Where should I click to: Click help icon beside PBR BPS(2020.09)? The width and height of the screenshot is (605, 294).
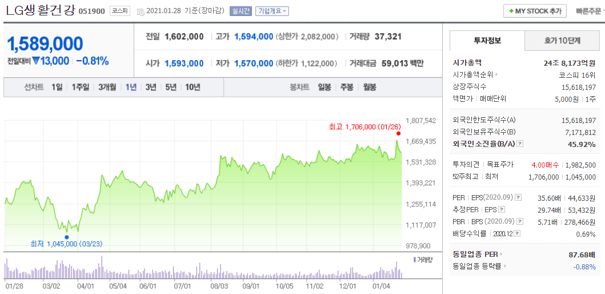tap(520, 222)
